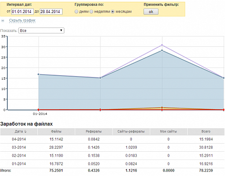Click the Файлы column header

click(56, 131)
